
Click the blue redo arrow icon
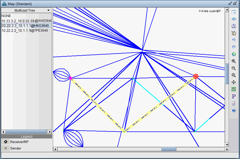click(x=234, y=47)
